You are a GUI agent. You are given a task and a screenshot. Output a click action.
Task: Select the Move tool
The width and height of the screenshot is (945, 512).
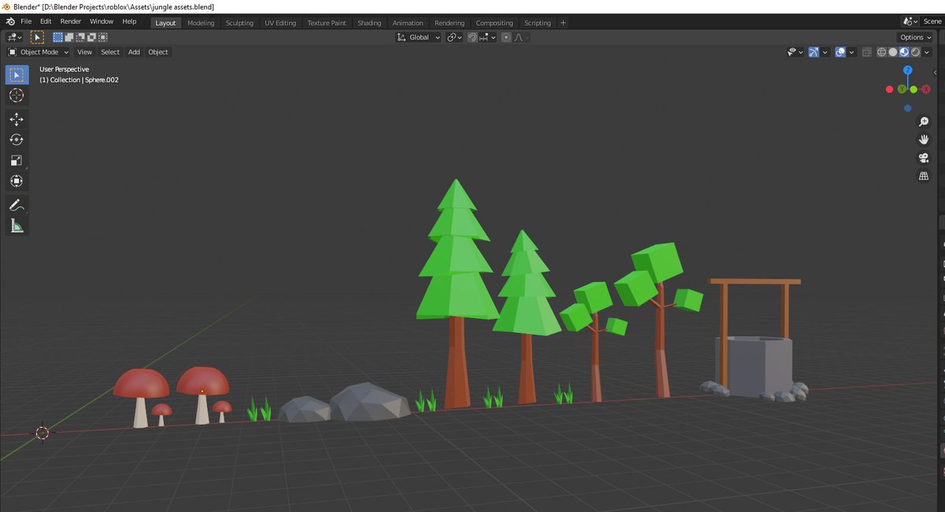pyautogui.click(x=17, y=119)
